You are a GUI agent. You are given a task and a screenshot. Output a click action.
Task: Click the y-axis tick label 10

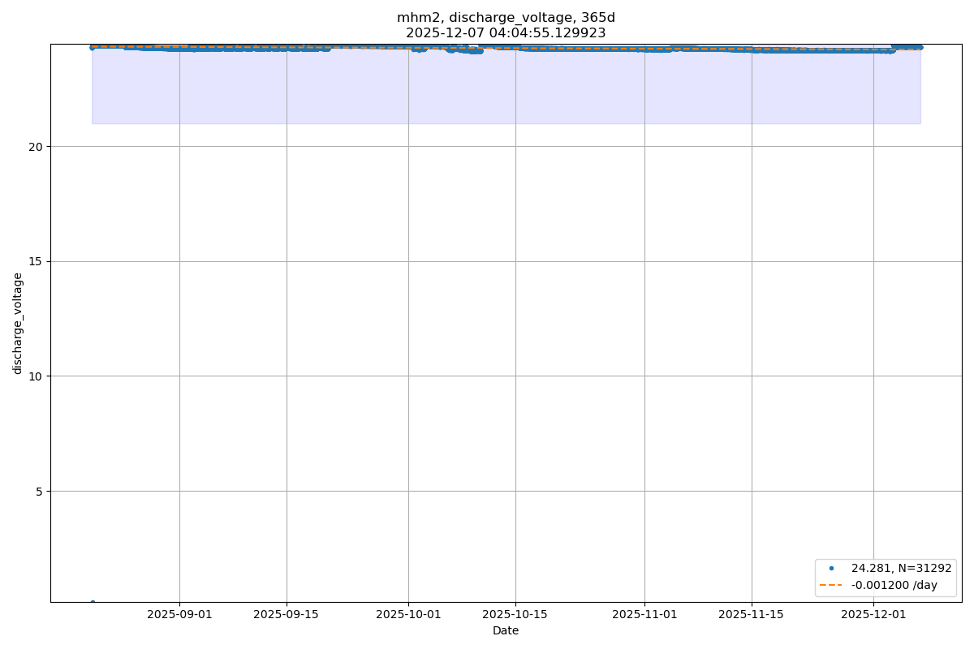37,376
